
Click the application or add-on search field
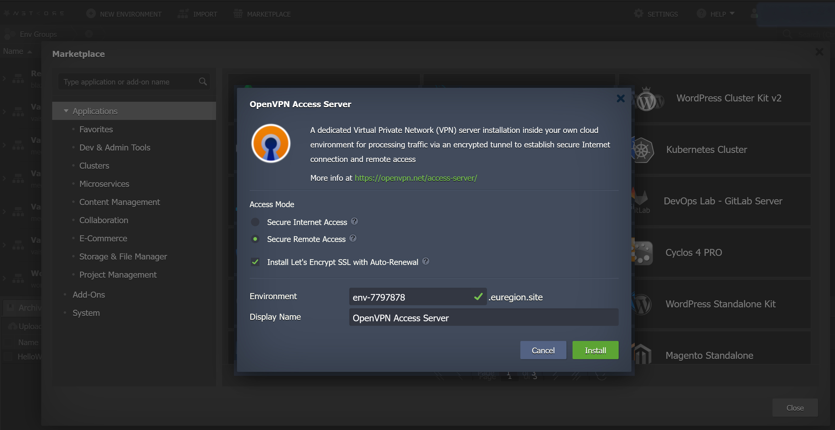point(134,81)
